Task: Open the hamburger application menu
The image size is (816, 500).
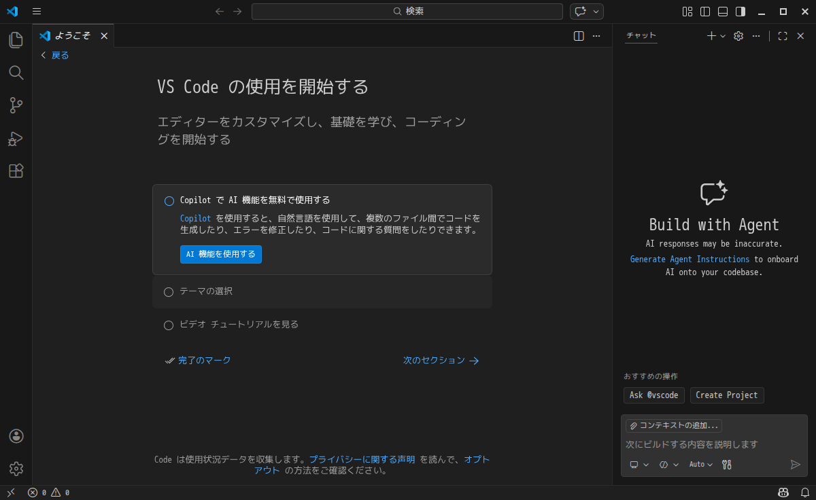Action: (37, 12)
